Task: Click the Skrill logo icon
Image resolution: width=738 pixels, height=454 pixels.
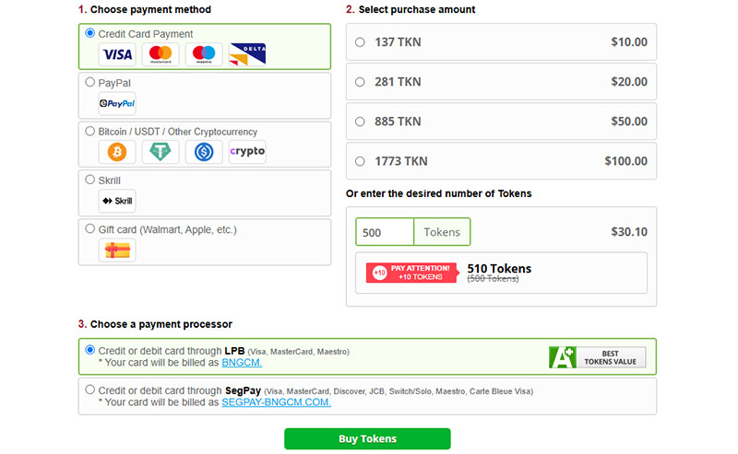Action: [117, 201]
